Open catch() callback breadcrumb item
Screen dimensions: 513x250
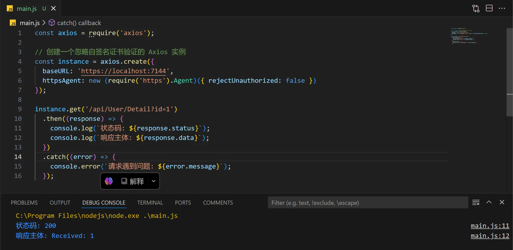(79, 23)
